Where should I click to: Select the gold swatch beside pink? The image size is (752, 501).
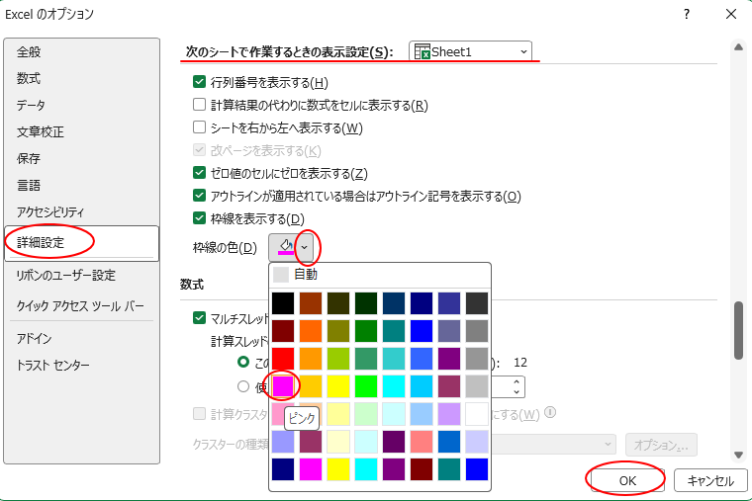click(311, 386)
